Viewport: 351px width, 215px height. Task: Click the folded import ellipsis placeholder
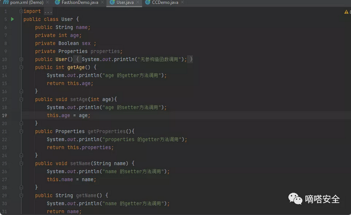[48, 11]
